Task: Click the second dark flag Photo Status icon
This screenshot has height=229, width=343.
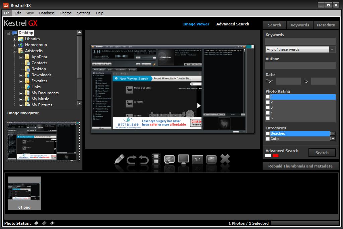Action: point(44,223)
